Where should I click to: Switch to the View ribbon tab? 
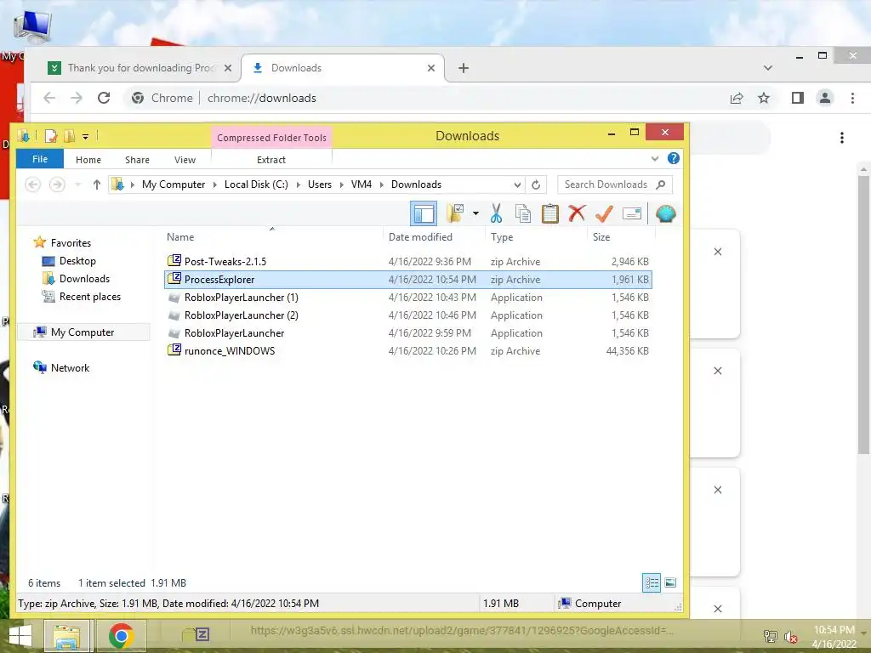185,160
